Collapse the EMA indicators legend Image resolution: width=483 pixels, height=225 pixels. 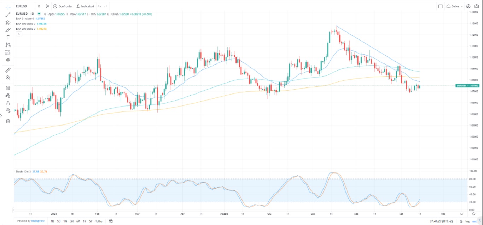coord(18,33)
